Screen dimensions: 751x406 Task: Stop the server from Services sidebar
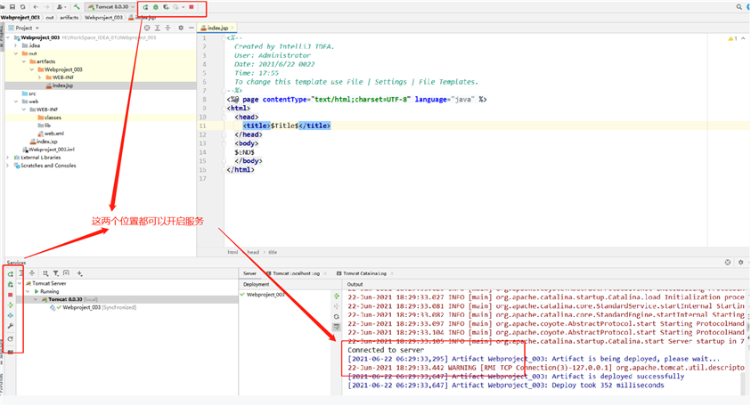[10, 295]
